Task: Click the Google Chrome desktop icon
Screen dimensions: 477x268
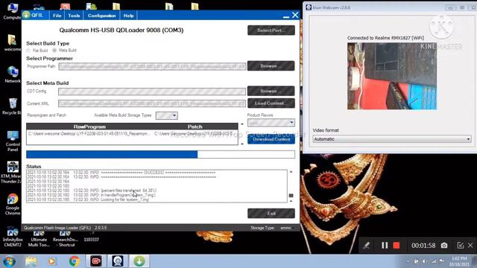Action: tap(13, 204)
